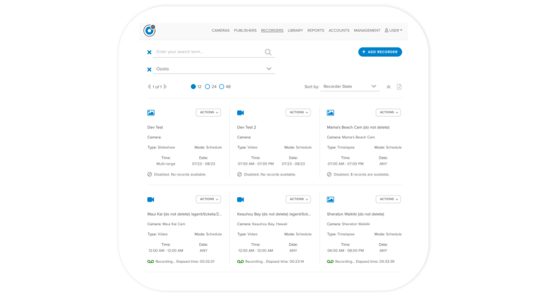537x302 pixels.
Task: Open the Ozolio account dropdown
Action: click(x=214, y=69)
